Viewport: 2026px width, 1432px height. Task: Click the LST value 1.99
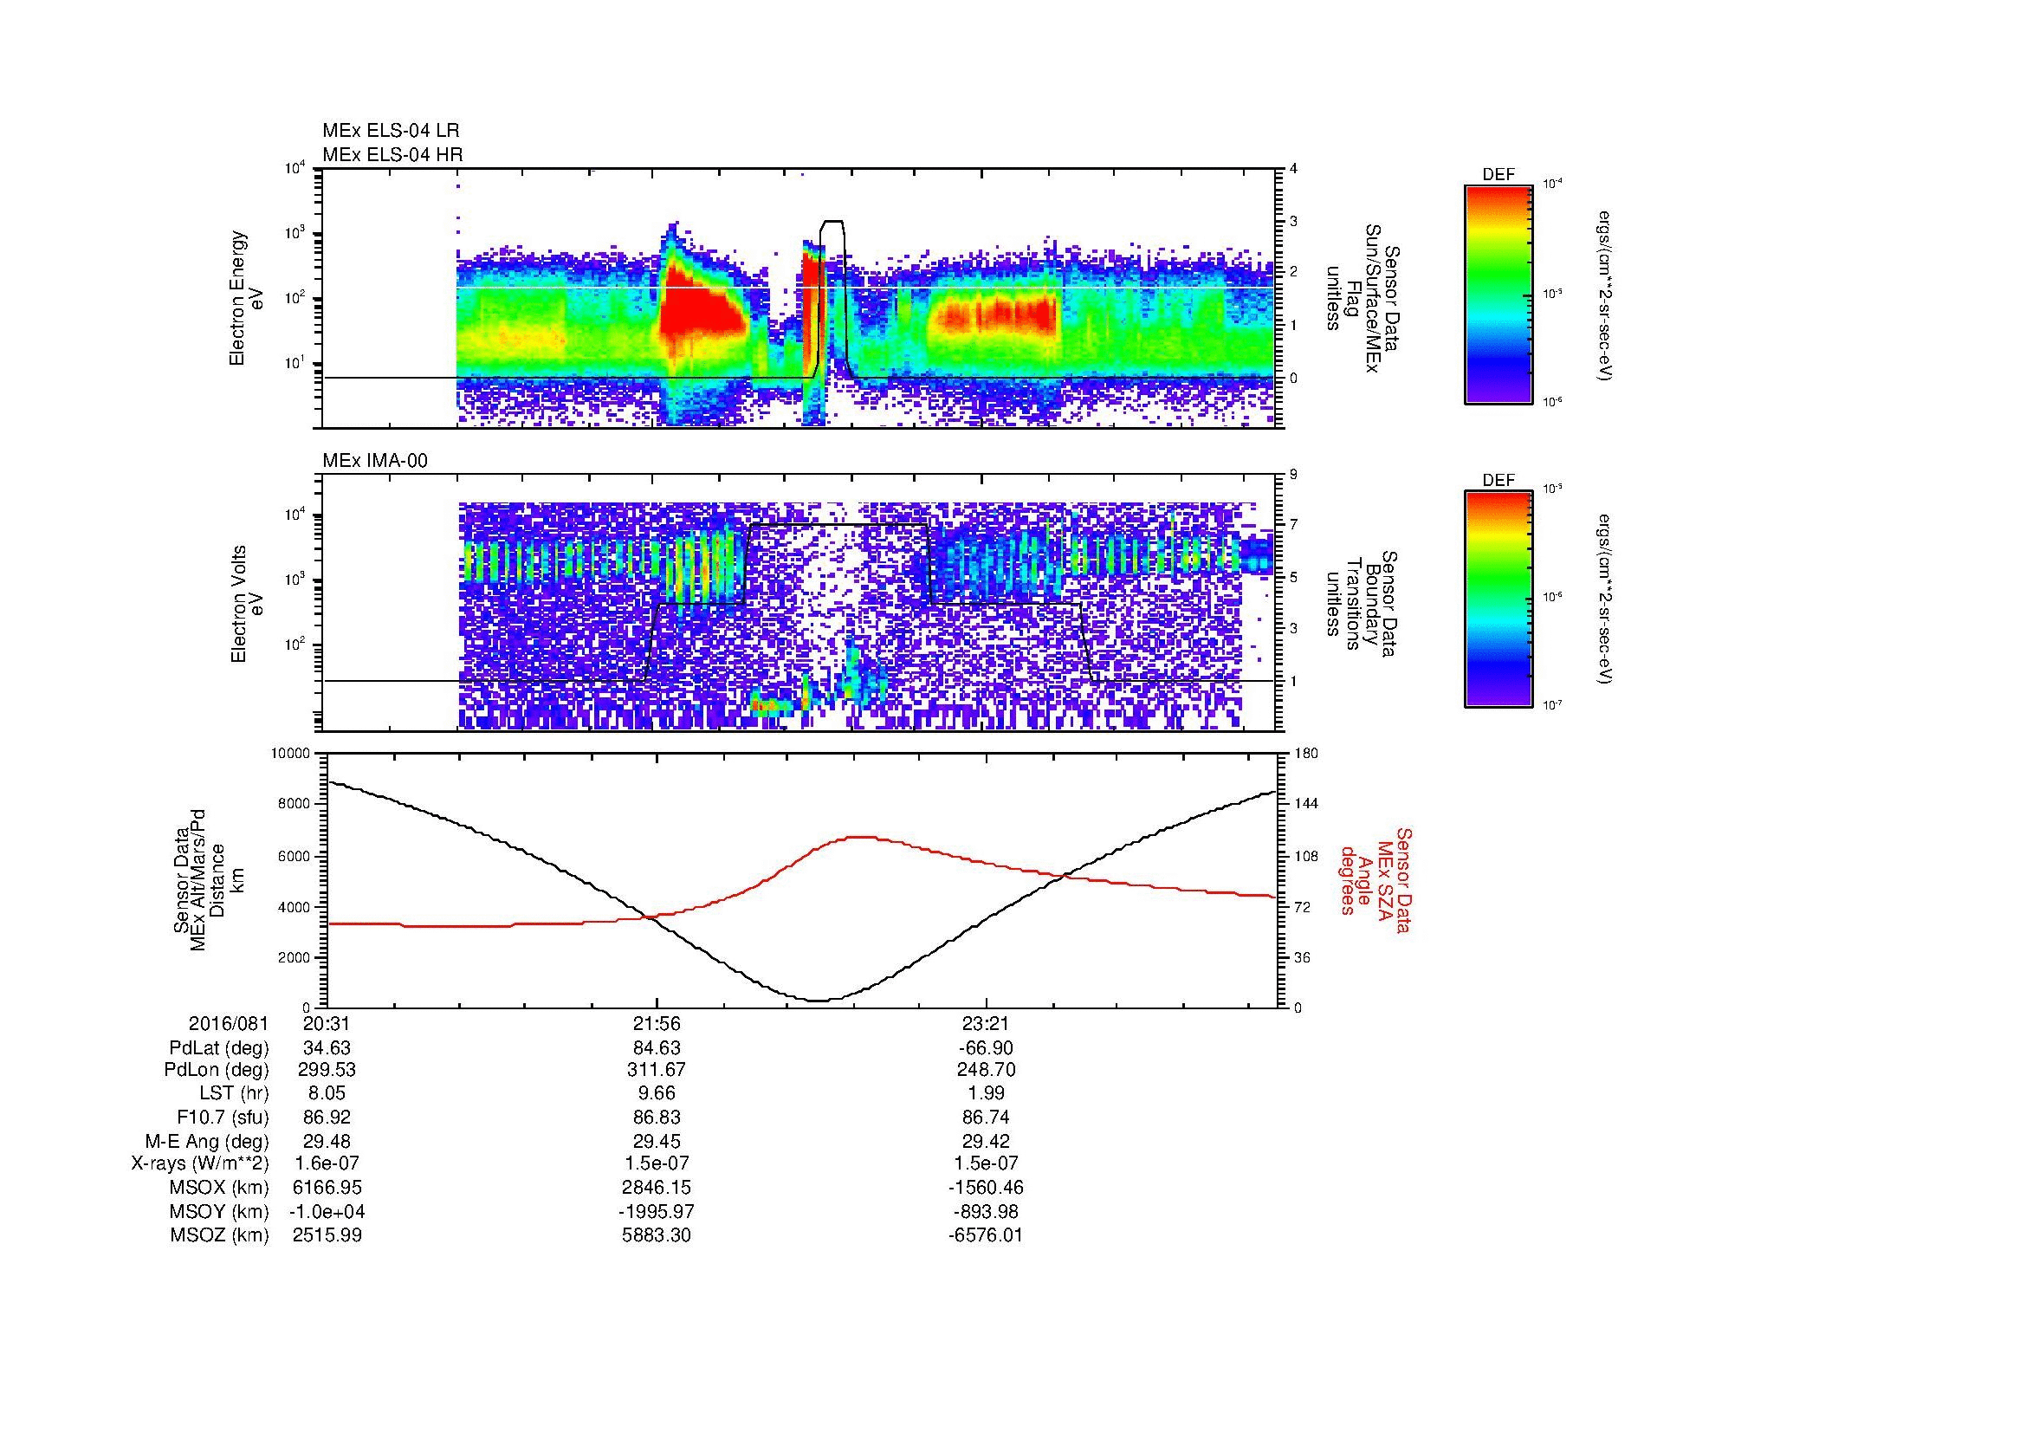985,1094
